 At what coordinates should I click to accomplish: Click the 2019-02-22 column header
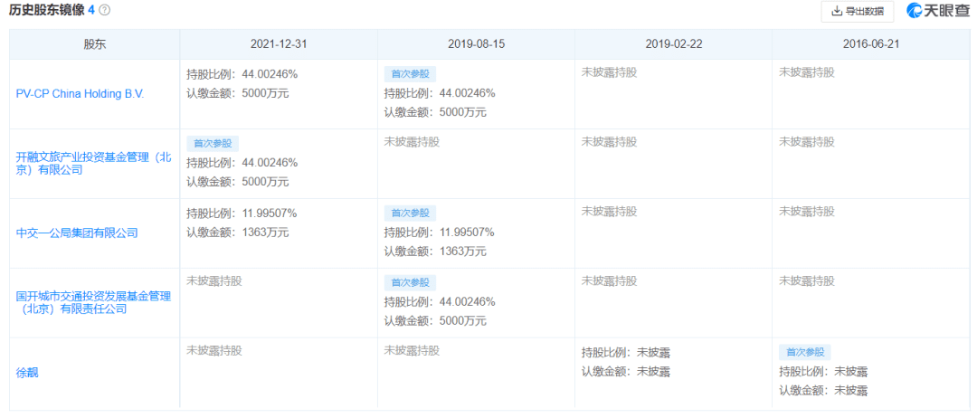[x=673, y=45]
